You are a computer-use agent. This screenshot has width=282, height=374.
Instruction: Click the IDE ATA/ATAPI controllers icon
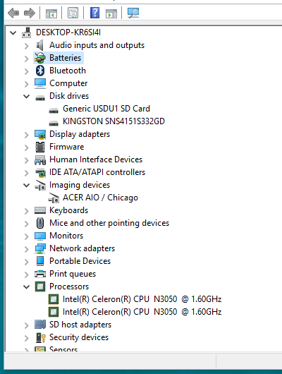pos(40,172)
